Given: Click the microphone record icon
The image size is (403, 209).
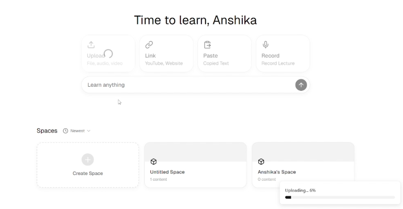Looking at the screenshot, I should (265, 45).
